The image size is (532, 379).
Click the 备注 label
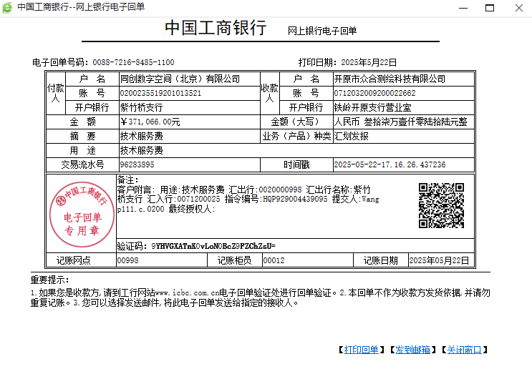(x=127, y=180)
